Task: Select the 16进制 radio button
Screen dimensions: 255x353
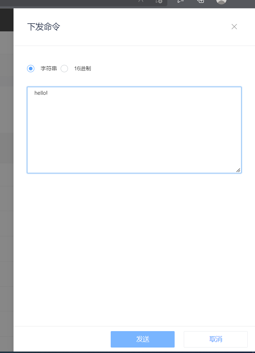Action: [64, 69]
